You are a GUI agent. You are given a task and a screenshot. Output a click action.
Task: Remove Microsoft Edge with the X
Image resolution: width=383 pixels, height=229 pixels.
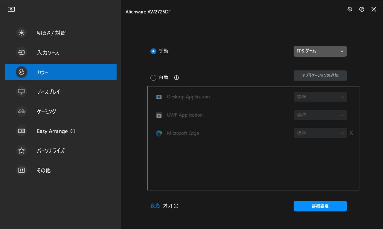[351, 133]
